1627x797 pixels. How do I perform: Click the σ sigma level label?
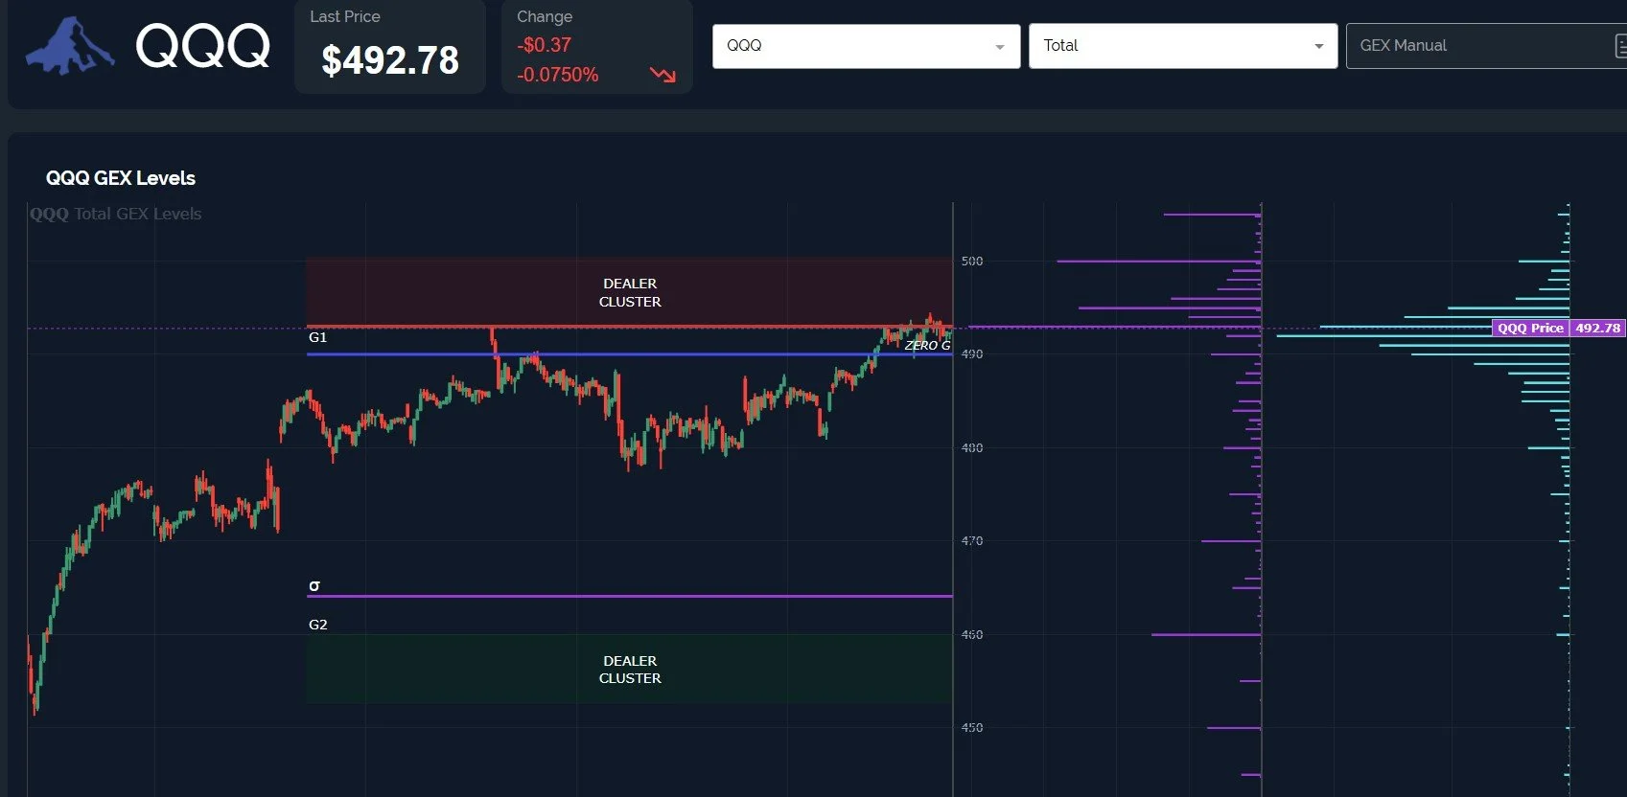point(314,585)
